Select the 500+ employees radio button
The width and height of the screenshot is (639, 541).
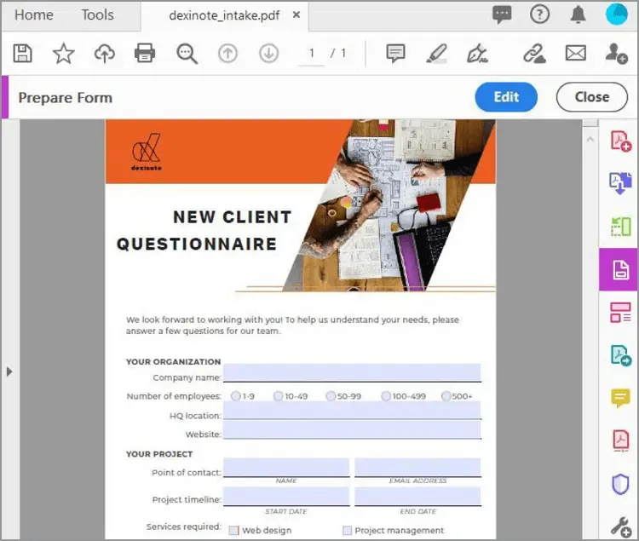446,396
